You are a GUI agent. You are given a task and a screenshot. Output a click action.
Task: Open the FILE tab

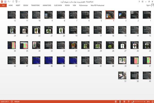click(3, 5)
